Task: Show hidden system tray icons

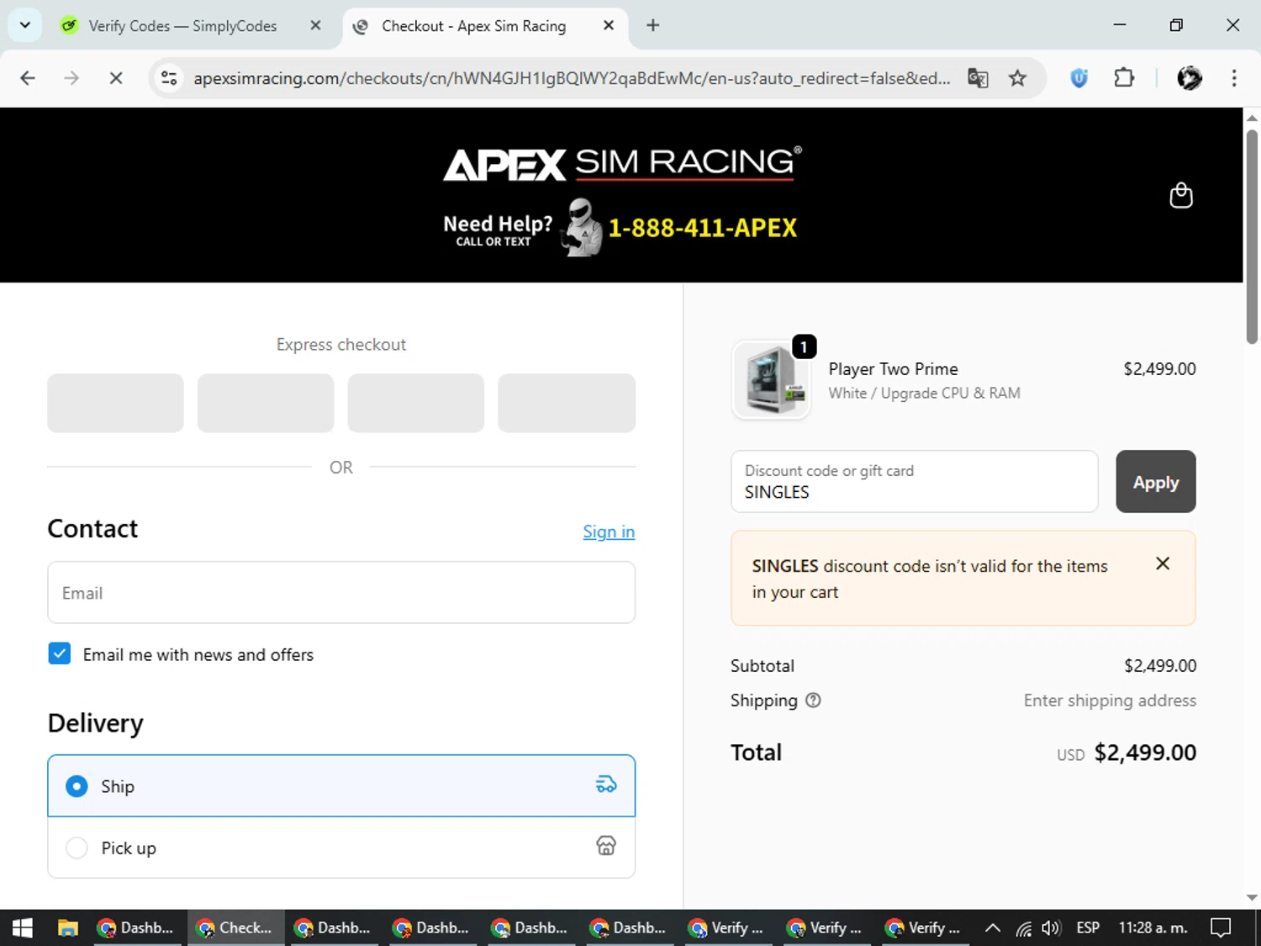Action: point(993,928)
